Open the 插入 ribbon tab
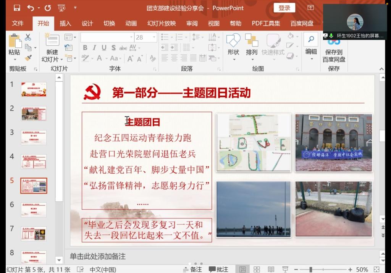The image size is (391, 273). point(65,23)
